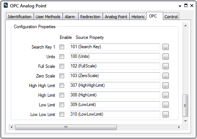Image resolution: width=197 pixels, height=139 pixels.
Task: Click vertical scrollbar down arrow
Action: coord(185,121)
